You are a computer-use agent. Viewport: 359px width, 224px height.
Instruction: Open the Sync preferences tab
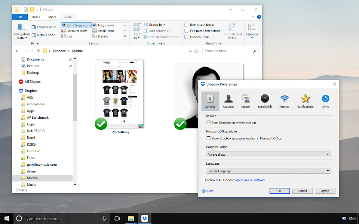click(325, 101)
